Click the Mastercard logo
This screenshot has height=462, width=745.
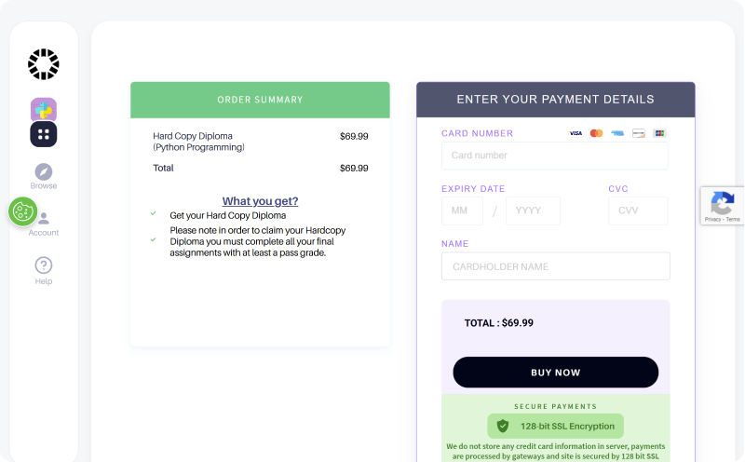pos(597,133)
